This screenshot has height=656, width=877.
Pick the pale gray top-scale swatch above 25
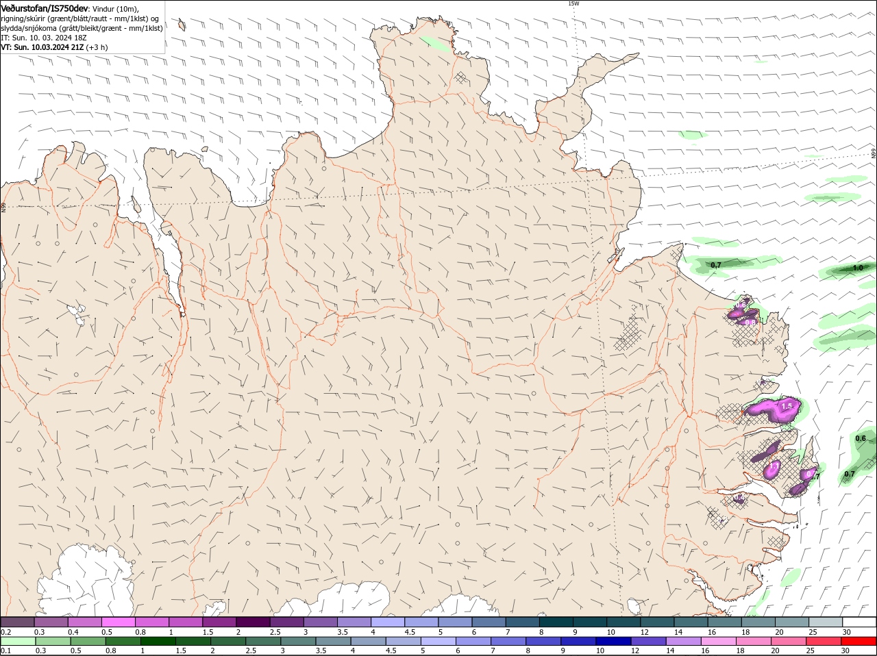826,622
